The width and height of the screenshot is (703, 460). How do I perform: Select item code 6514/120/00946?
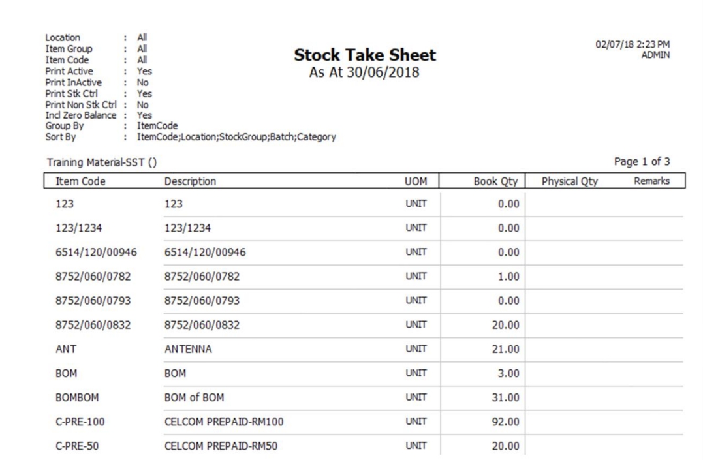pyautogui.click(x=96, y=253)
